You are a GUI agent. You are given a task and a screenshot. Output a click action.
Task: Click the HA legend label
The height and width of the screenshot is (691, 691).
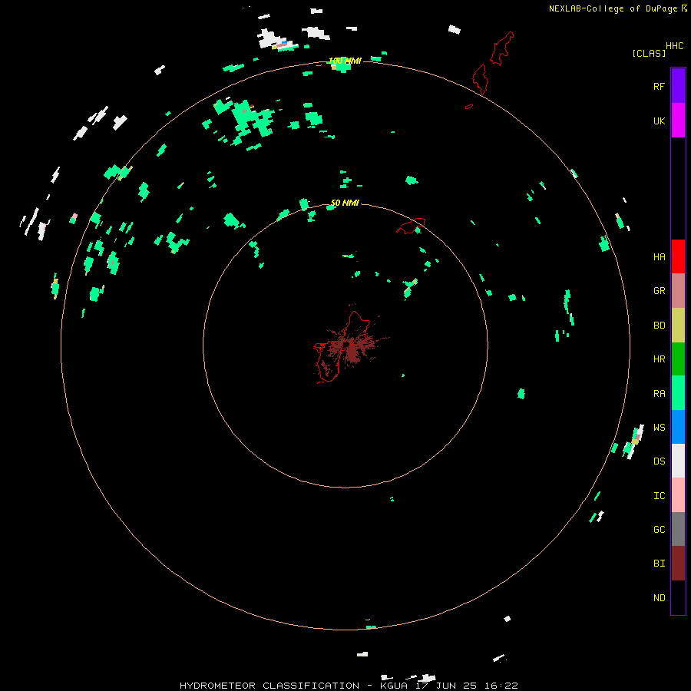coord(660,256)
